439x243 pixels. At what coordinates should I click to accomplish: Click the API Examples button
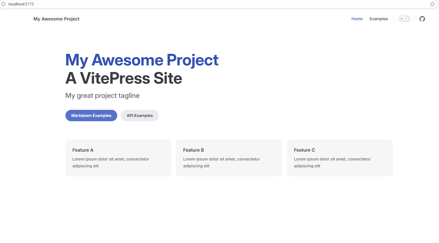(x=140, y=116)
